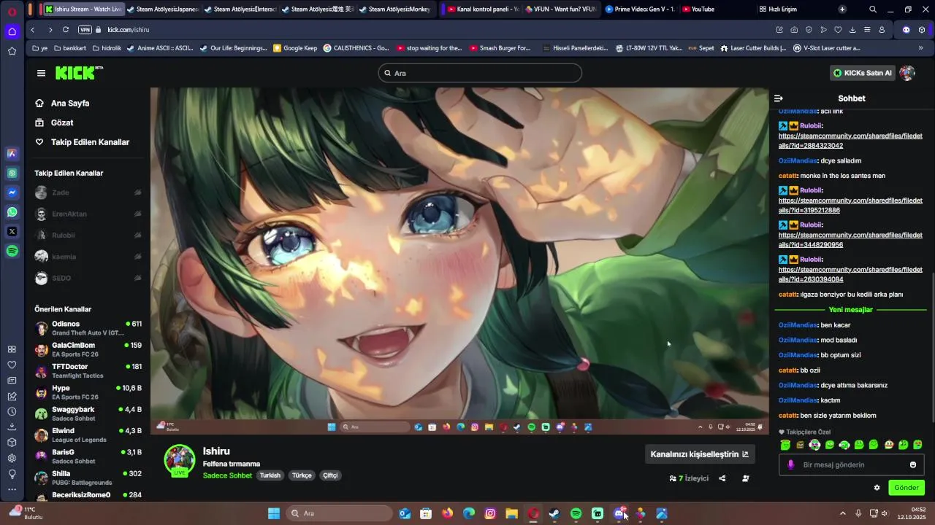Toggle VPN badge in address bar

[85, 30]
